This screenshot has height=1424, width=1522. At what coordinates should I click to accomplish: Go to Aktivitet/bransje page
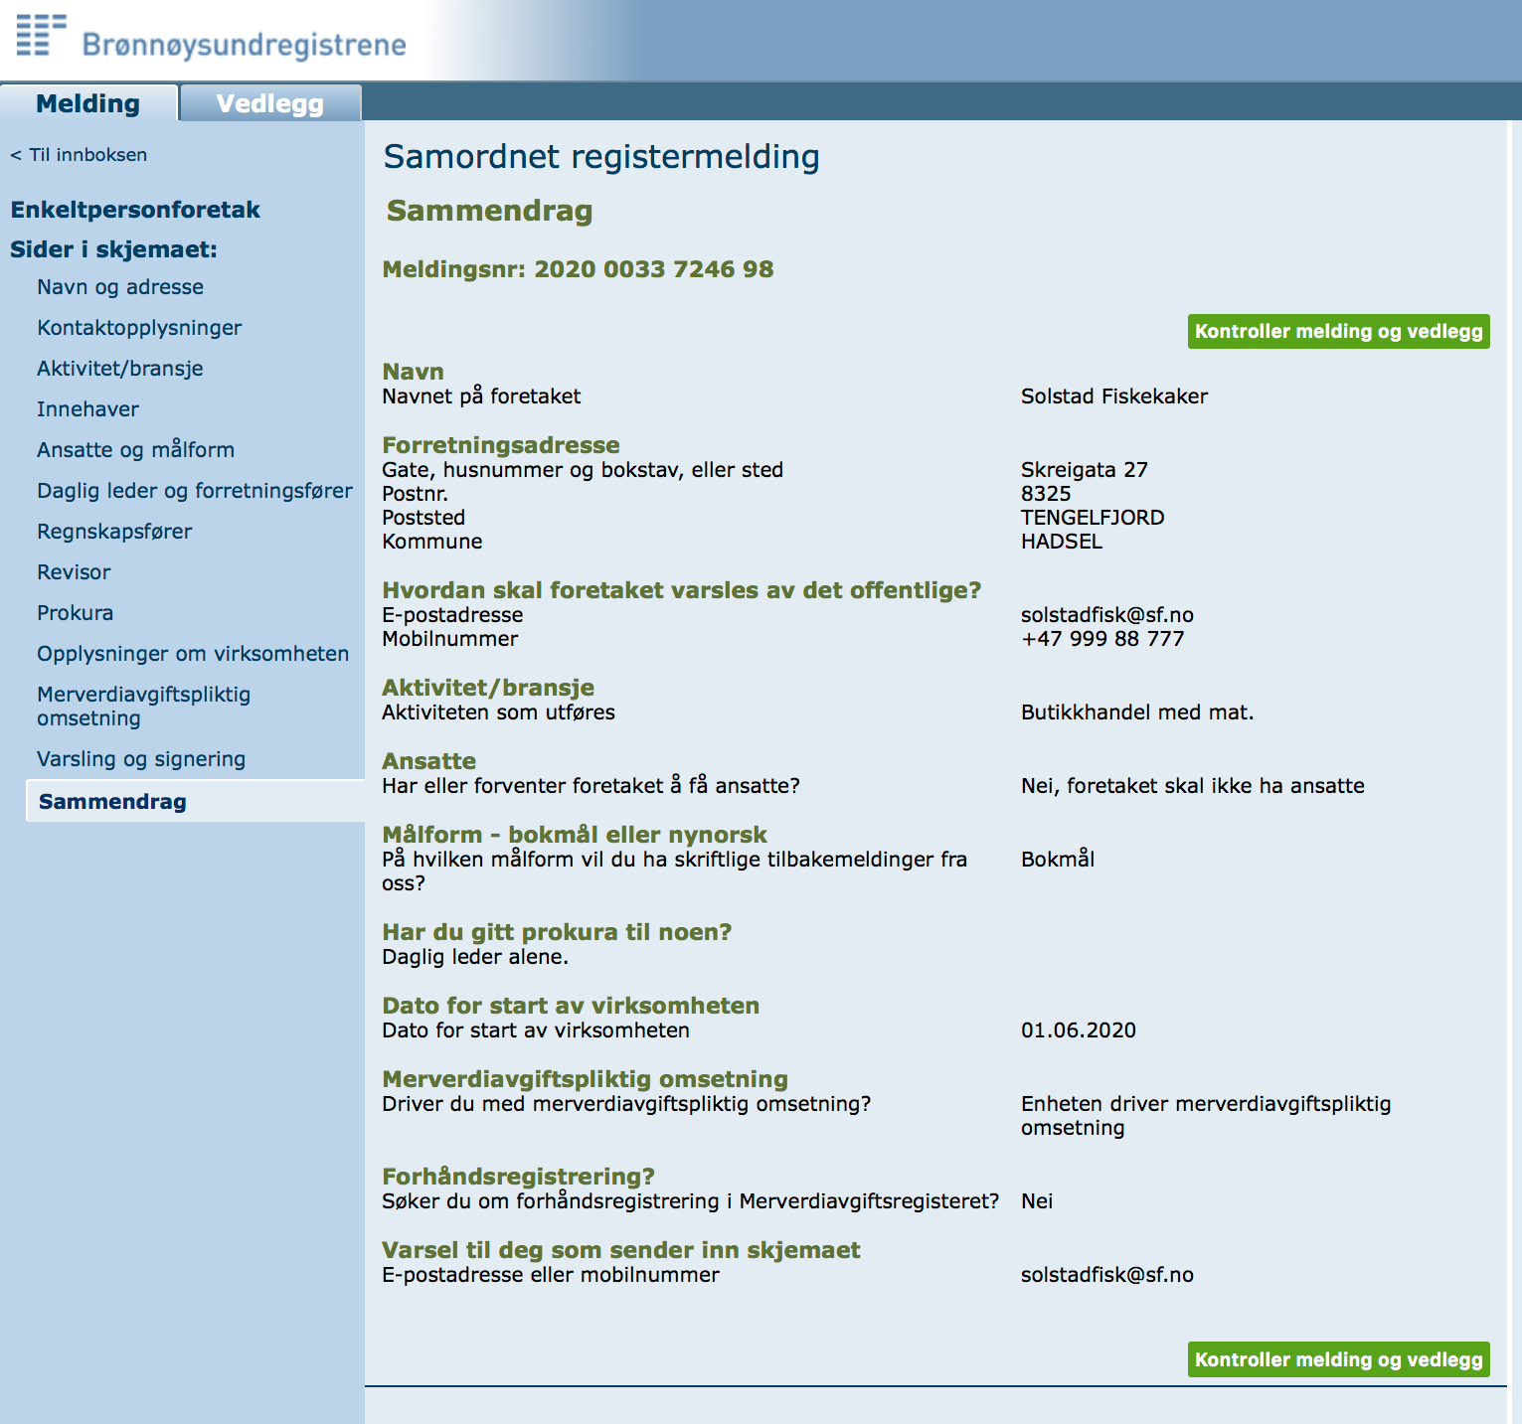(120, 369)
